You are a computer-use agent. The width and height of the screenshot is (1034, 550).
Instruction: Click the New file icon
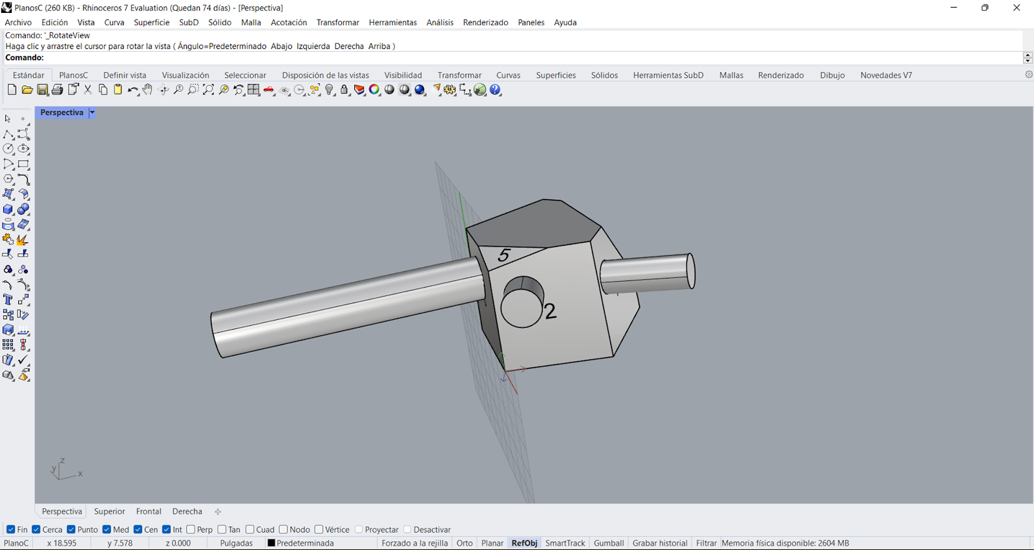(x=12, y=90)
